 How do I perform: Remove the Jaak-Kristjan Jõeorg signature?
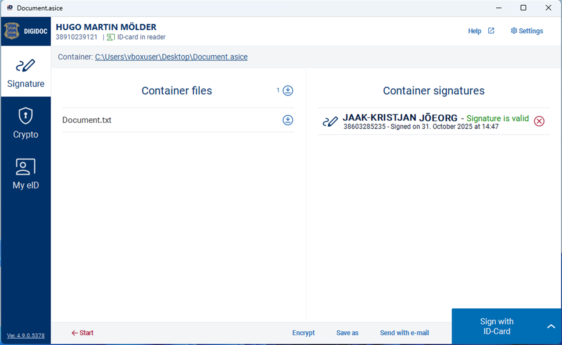(x=539, y=121)
